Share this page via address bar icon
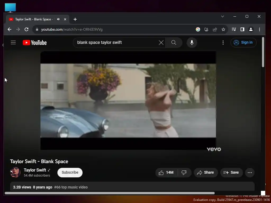271x203 pixels. (x=215, y=29)
